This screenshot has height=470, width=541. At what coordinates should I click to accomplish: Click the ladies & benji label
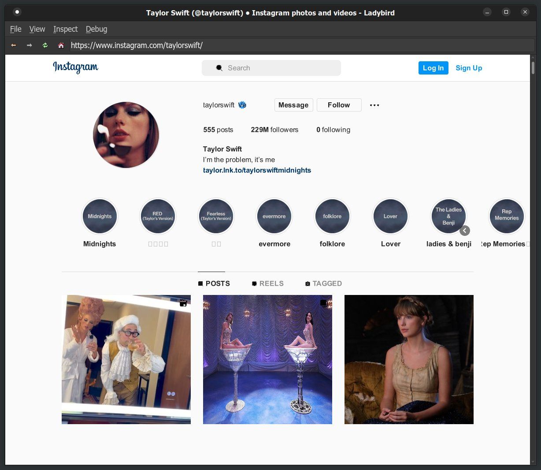point(449,244)
